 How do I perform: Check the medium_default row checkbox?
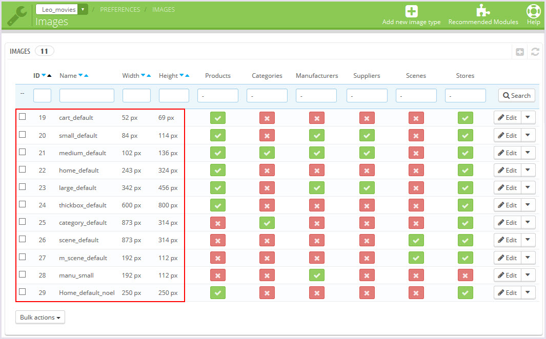[x=22, y=152]
